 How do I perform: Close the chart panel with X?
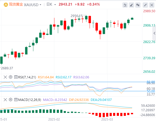click(x=152, y=5)
